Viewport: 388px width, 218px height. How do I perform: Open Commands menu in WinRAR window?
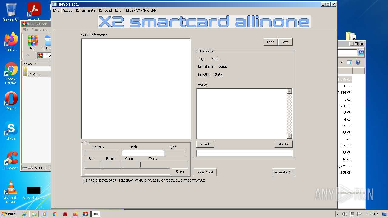coord(39,30)
